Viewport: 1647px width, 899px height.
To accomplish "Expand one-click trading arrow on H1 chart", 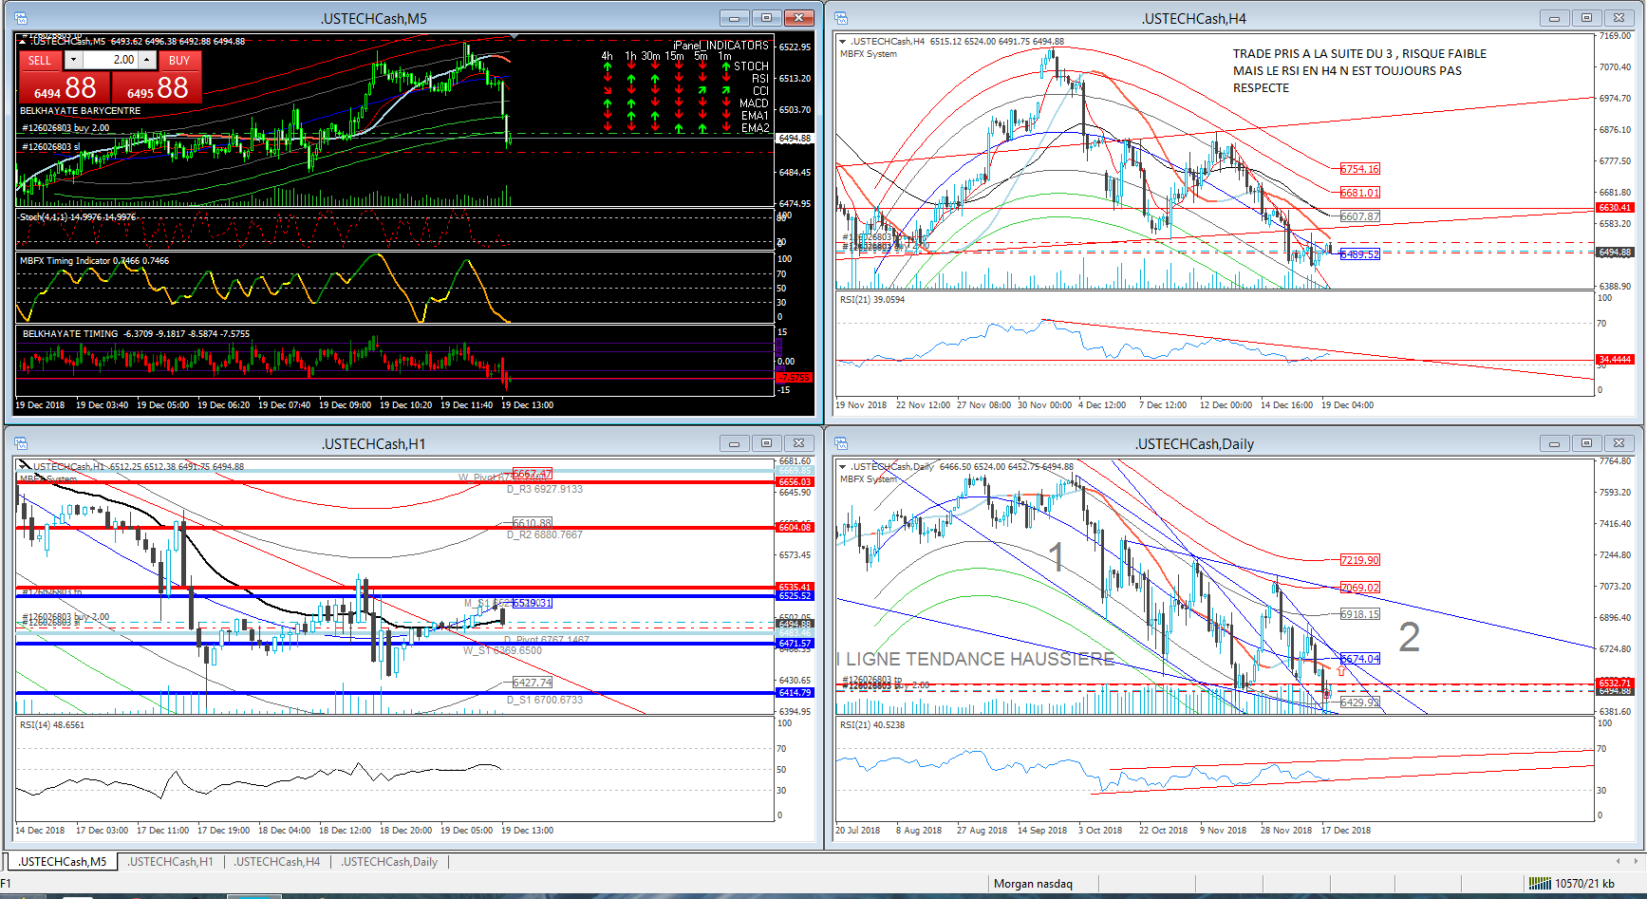I will [25, 466].
